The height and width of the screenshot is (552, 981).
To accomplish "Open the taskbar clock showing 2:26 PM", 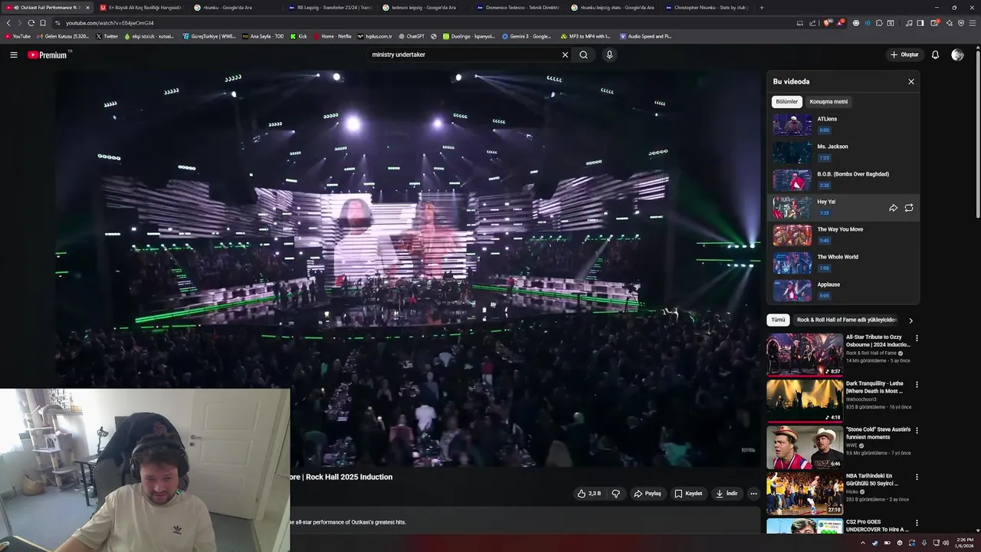I will click(x=964, y=543).
